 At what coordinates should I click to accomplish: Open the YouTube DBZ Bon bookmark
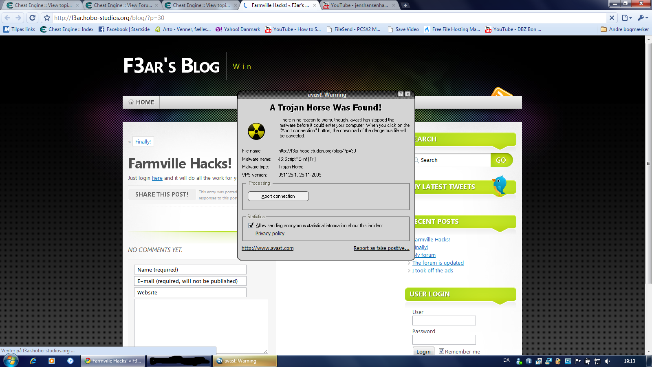click(x=513, y=29)
